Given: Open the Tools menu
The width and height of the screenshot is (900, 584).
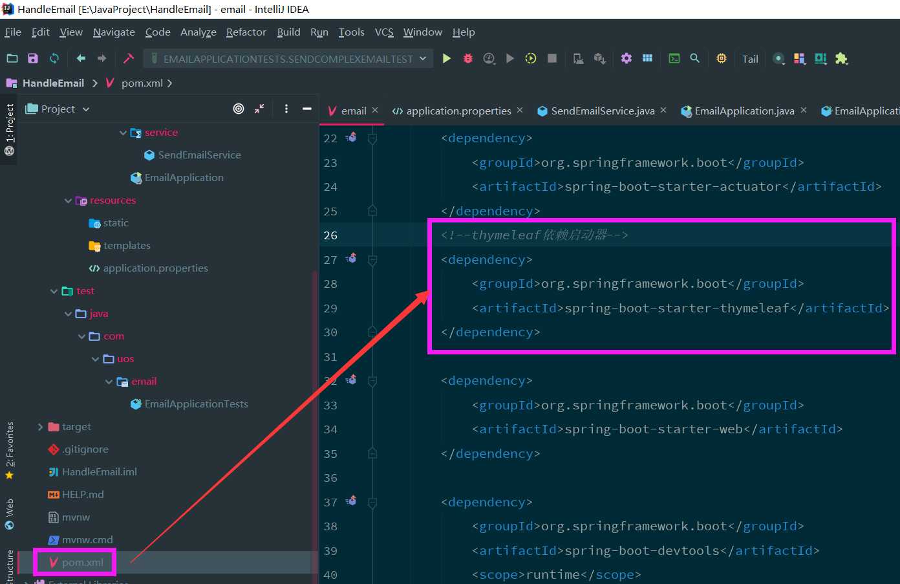Looking at the screenshot, I should (x=352, y=32).
